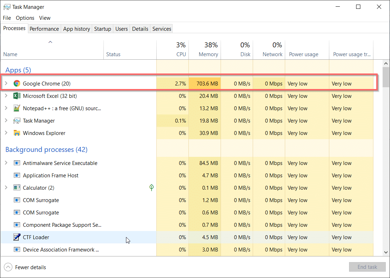Select the Component Package Support Se... name

pos(62,225)
